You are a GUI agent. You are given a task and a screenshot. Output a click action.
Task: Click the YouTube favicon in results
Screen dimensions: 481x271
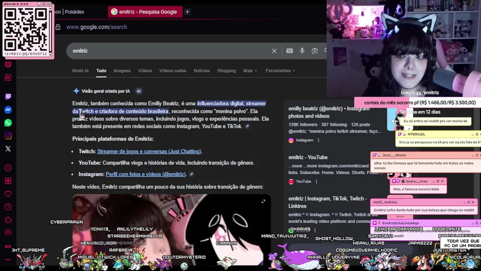(x=291, y=181)
